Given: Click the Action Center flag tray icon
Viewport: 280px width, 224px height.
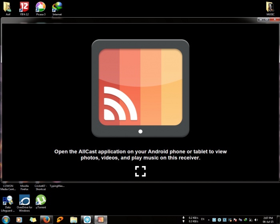Looking at the screenshot, I should point(235,220).
